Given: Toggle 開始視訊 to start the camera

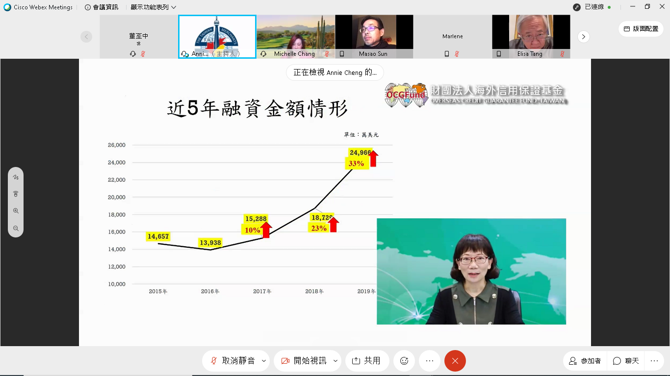Looking at the screenshot, I should pos(304,361).
